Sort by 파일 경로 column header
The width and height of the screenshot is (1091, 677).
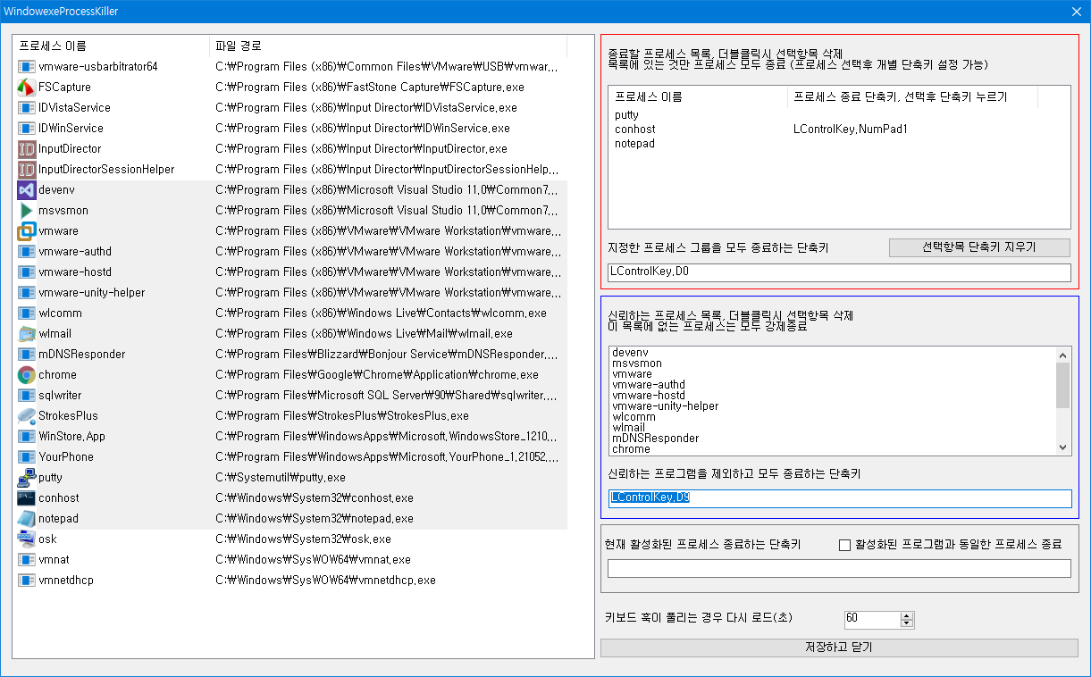[x=389, y=46]
